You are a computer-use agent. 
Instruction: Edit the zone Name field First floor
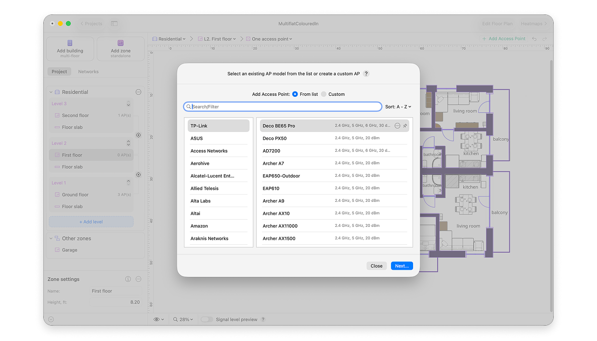(x=116, y=291)
